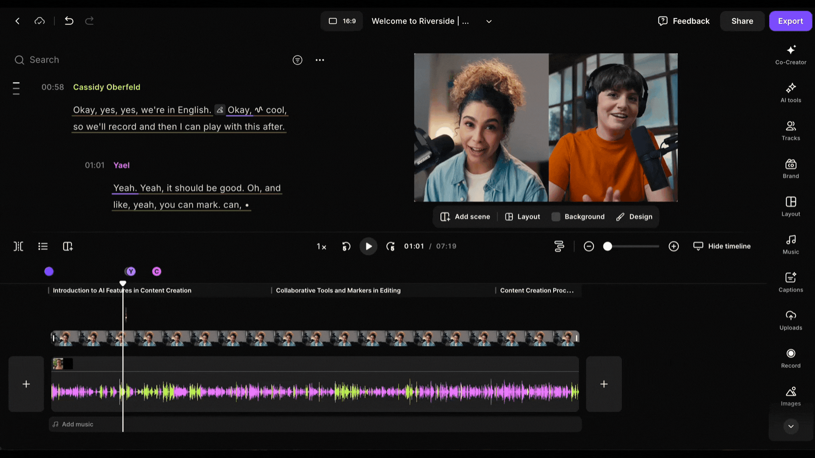This screenshot has height=458, width=815.
Task: Toggle the Background color option
Action: (x=578, y=217)
